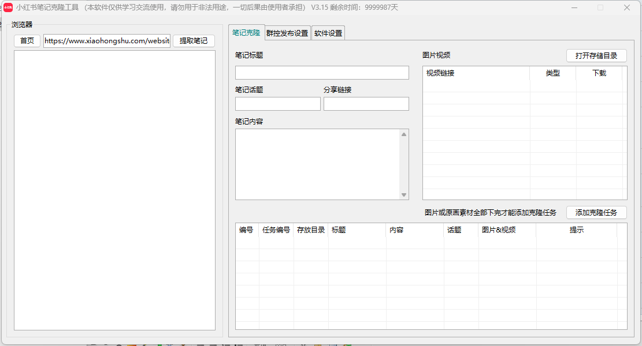The image size is (642, 346).
Task: Click the 打开存储目录 button
Action: tap(596, 55)
